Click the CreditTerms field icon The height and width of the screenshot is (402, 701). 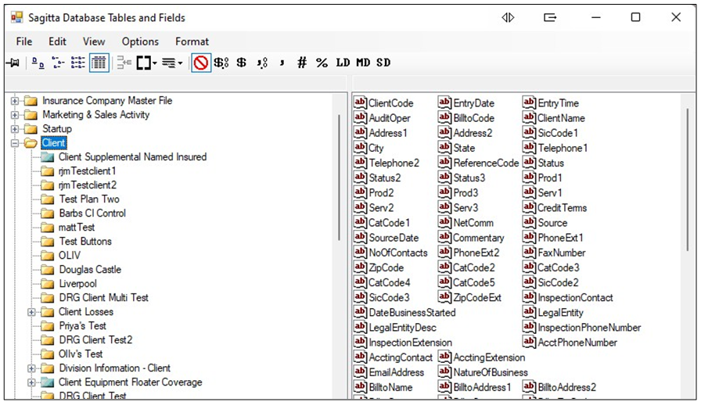[529, 207]
